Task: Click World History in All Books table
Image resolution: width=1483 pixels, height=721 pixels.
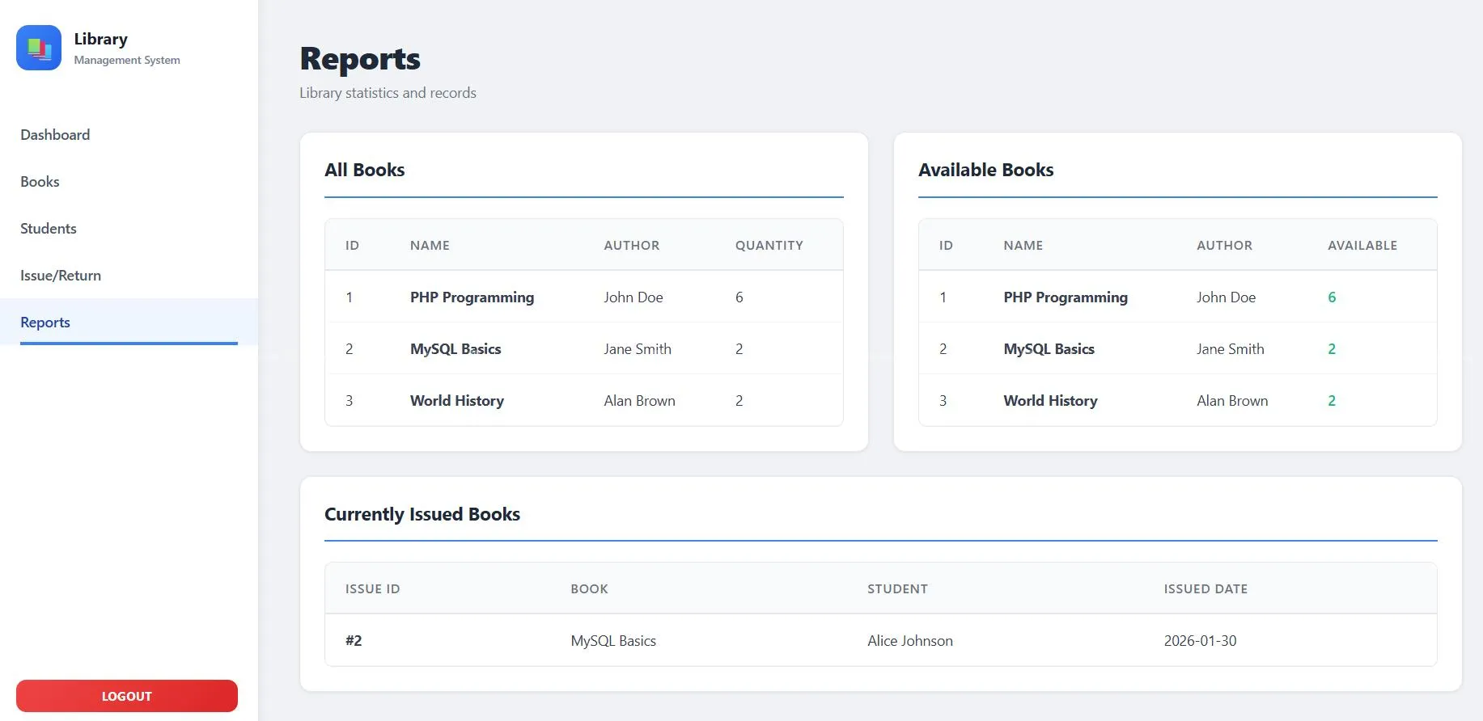Action: 457,401
